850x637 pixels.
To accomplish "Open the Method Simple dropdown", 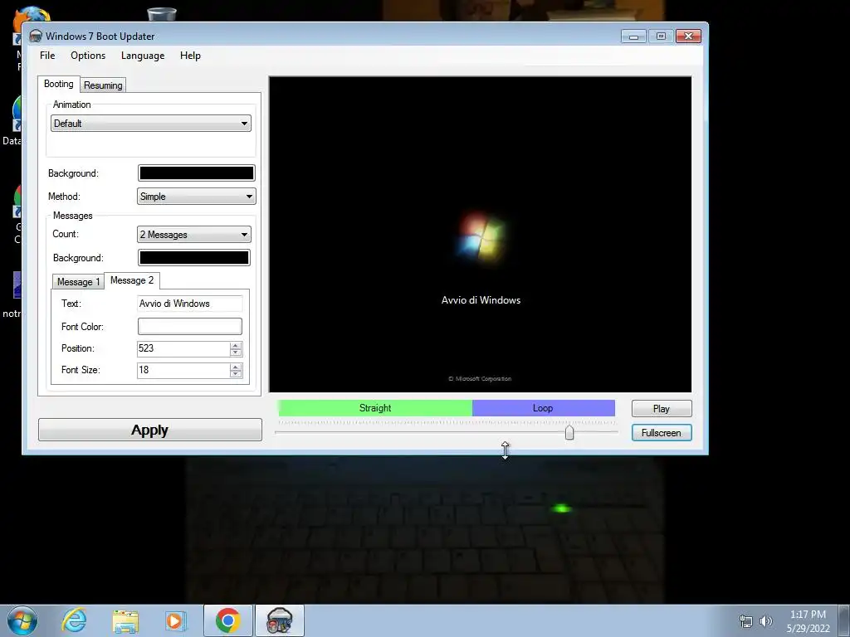I will (196, 197).
